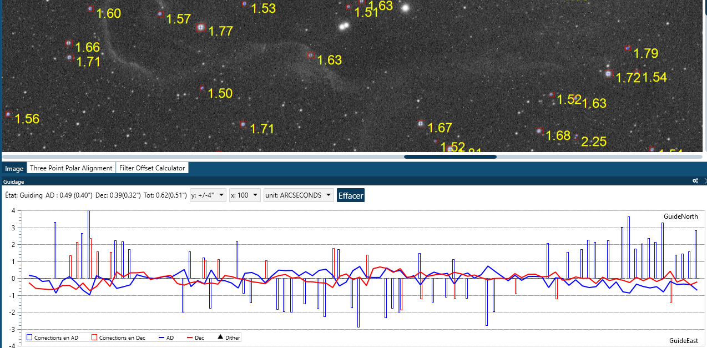Click the GuideEast axis label
Viewport: 707px width, 348px height.
tap(684, 341)
